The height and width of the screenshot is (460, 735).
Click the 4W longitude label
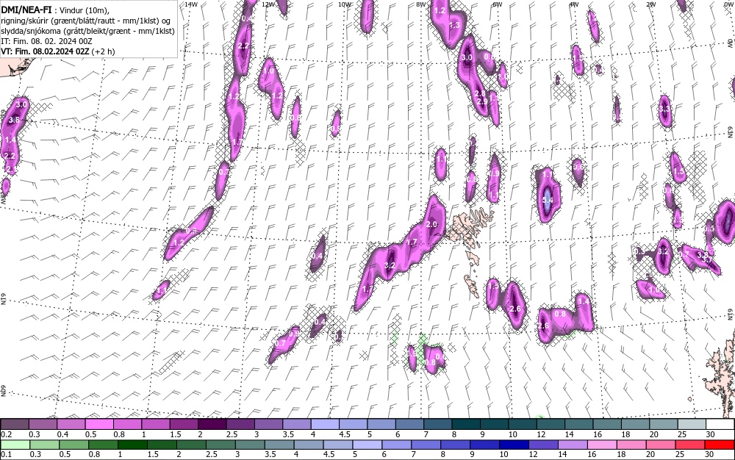pyautogui.click(x=574, y=4)
